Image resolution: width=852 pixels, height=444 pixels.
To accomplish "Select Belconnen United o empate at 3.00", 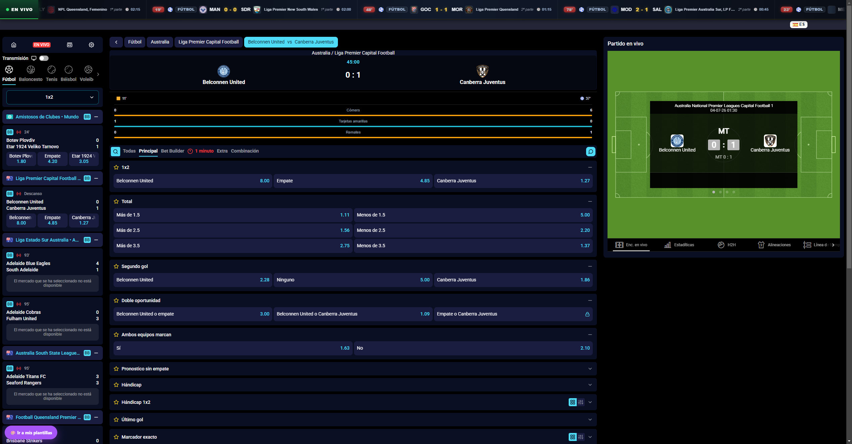I will click(193, 314).
